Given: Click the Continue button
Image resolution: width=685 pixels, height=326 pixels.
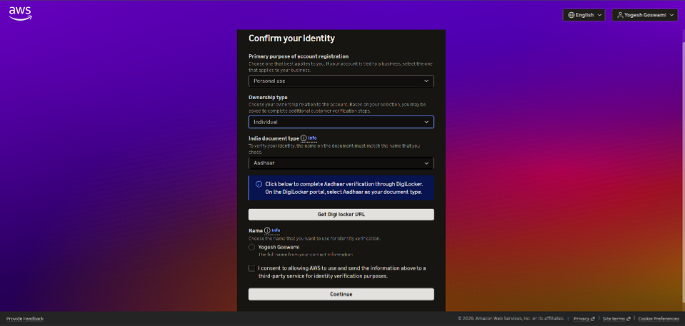Looking at the screenshot, I should [341, 294].
